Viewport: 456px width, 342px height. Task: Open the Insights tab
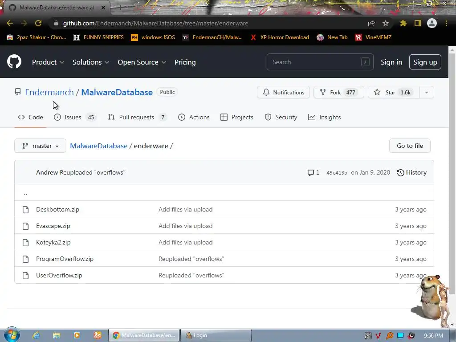click(325, 117)
